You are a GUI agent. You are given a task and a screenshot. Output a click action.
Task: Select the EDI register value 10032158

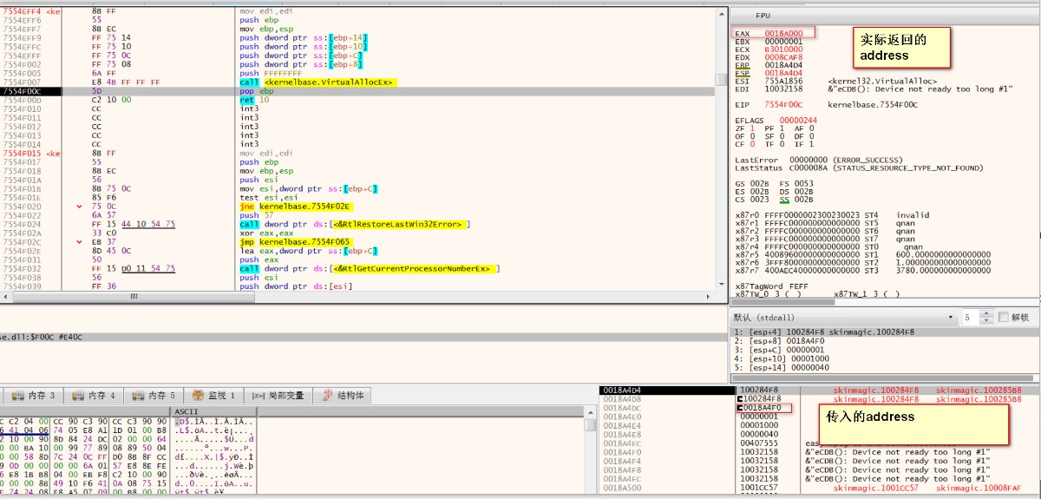click(782, 89)
